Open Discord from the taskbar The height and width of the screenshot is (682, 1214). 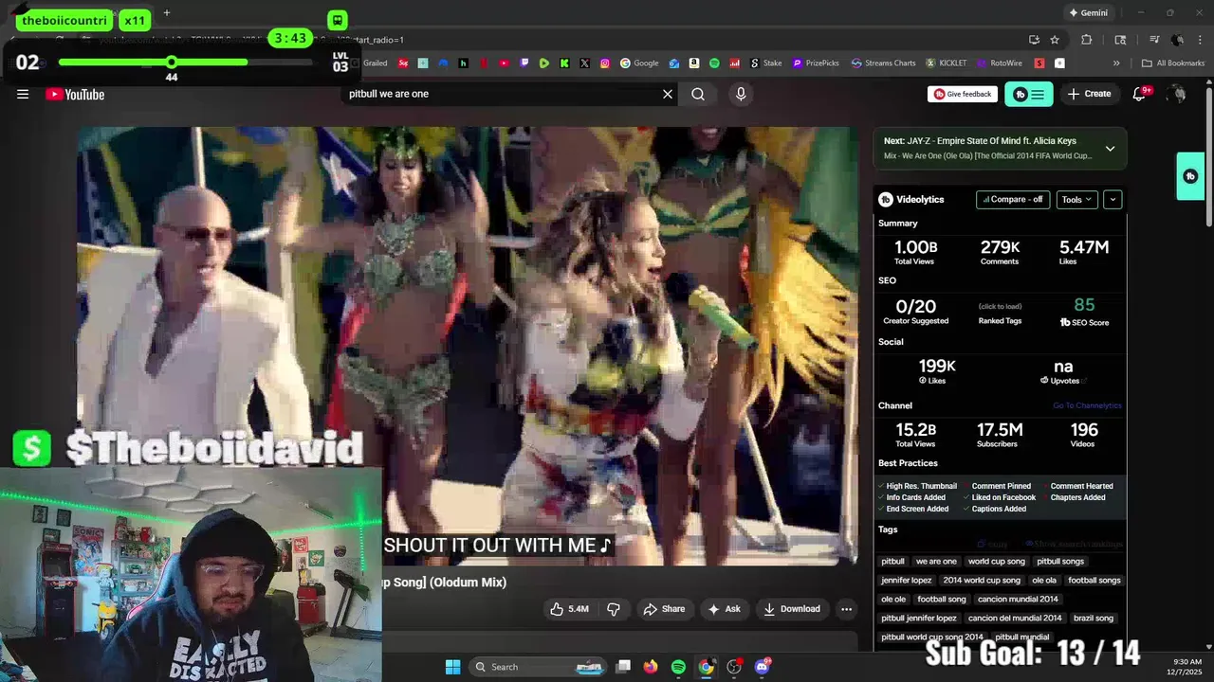pyautogui.click(x=763, y=667)
